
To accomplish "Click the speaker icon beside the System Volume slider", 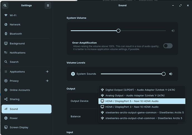I will click(173, 31).
